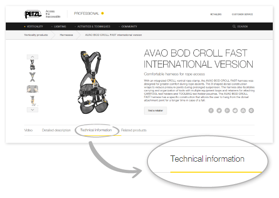
Task: Share the product on Reddit
Action: (x=235, y=110)
